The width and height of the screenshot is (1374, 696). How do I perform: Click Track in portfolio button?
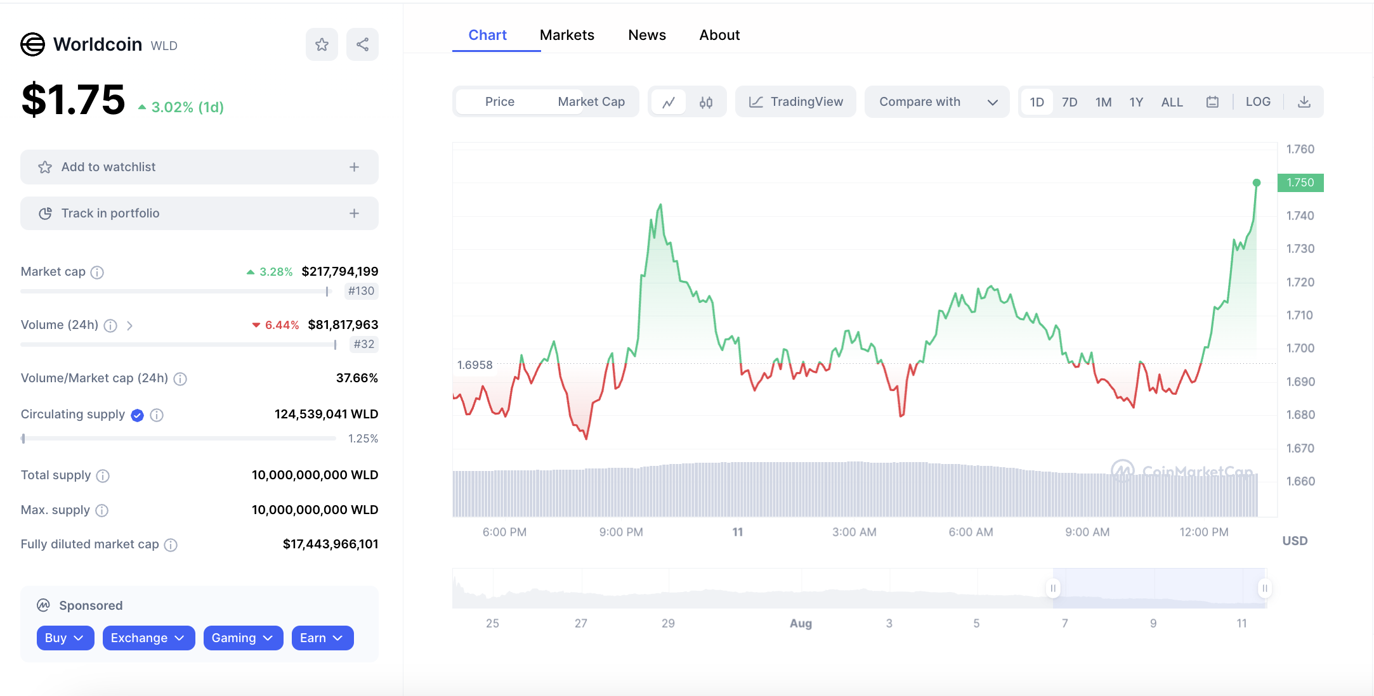[199, 214]
